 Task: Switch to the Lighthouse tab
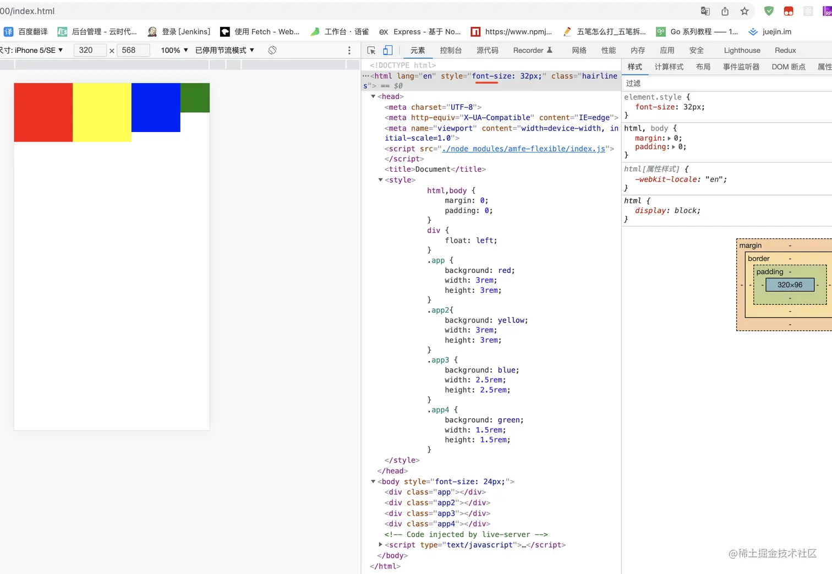742,50
